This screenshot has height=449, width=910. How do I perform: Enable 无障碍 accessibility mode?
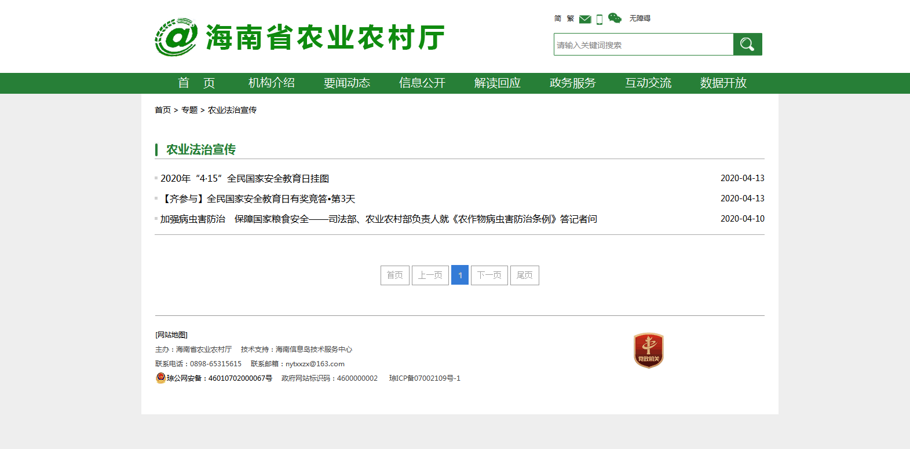[639, 19]
